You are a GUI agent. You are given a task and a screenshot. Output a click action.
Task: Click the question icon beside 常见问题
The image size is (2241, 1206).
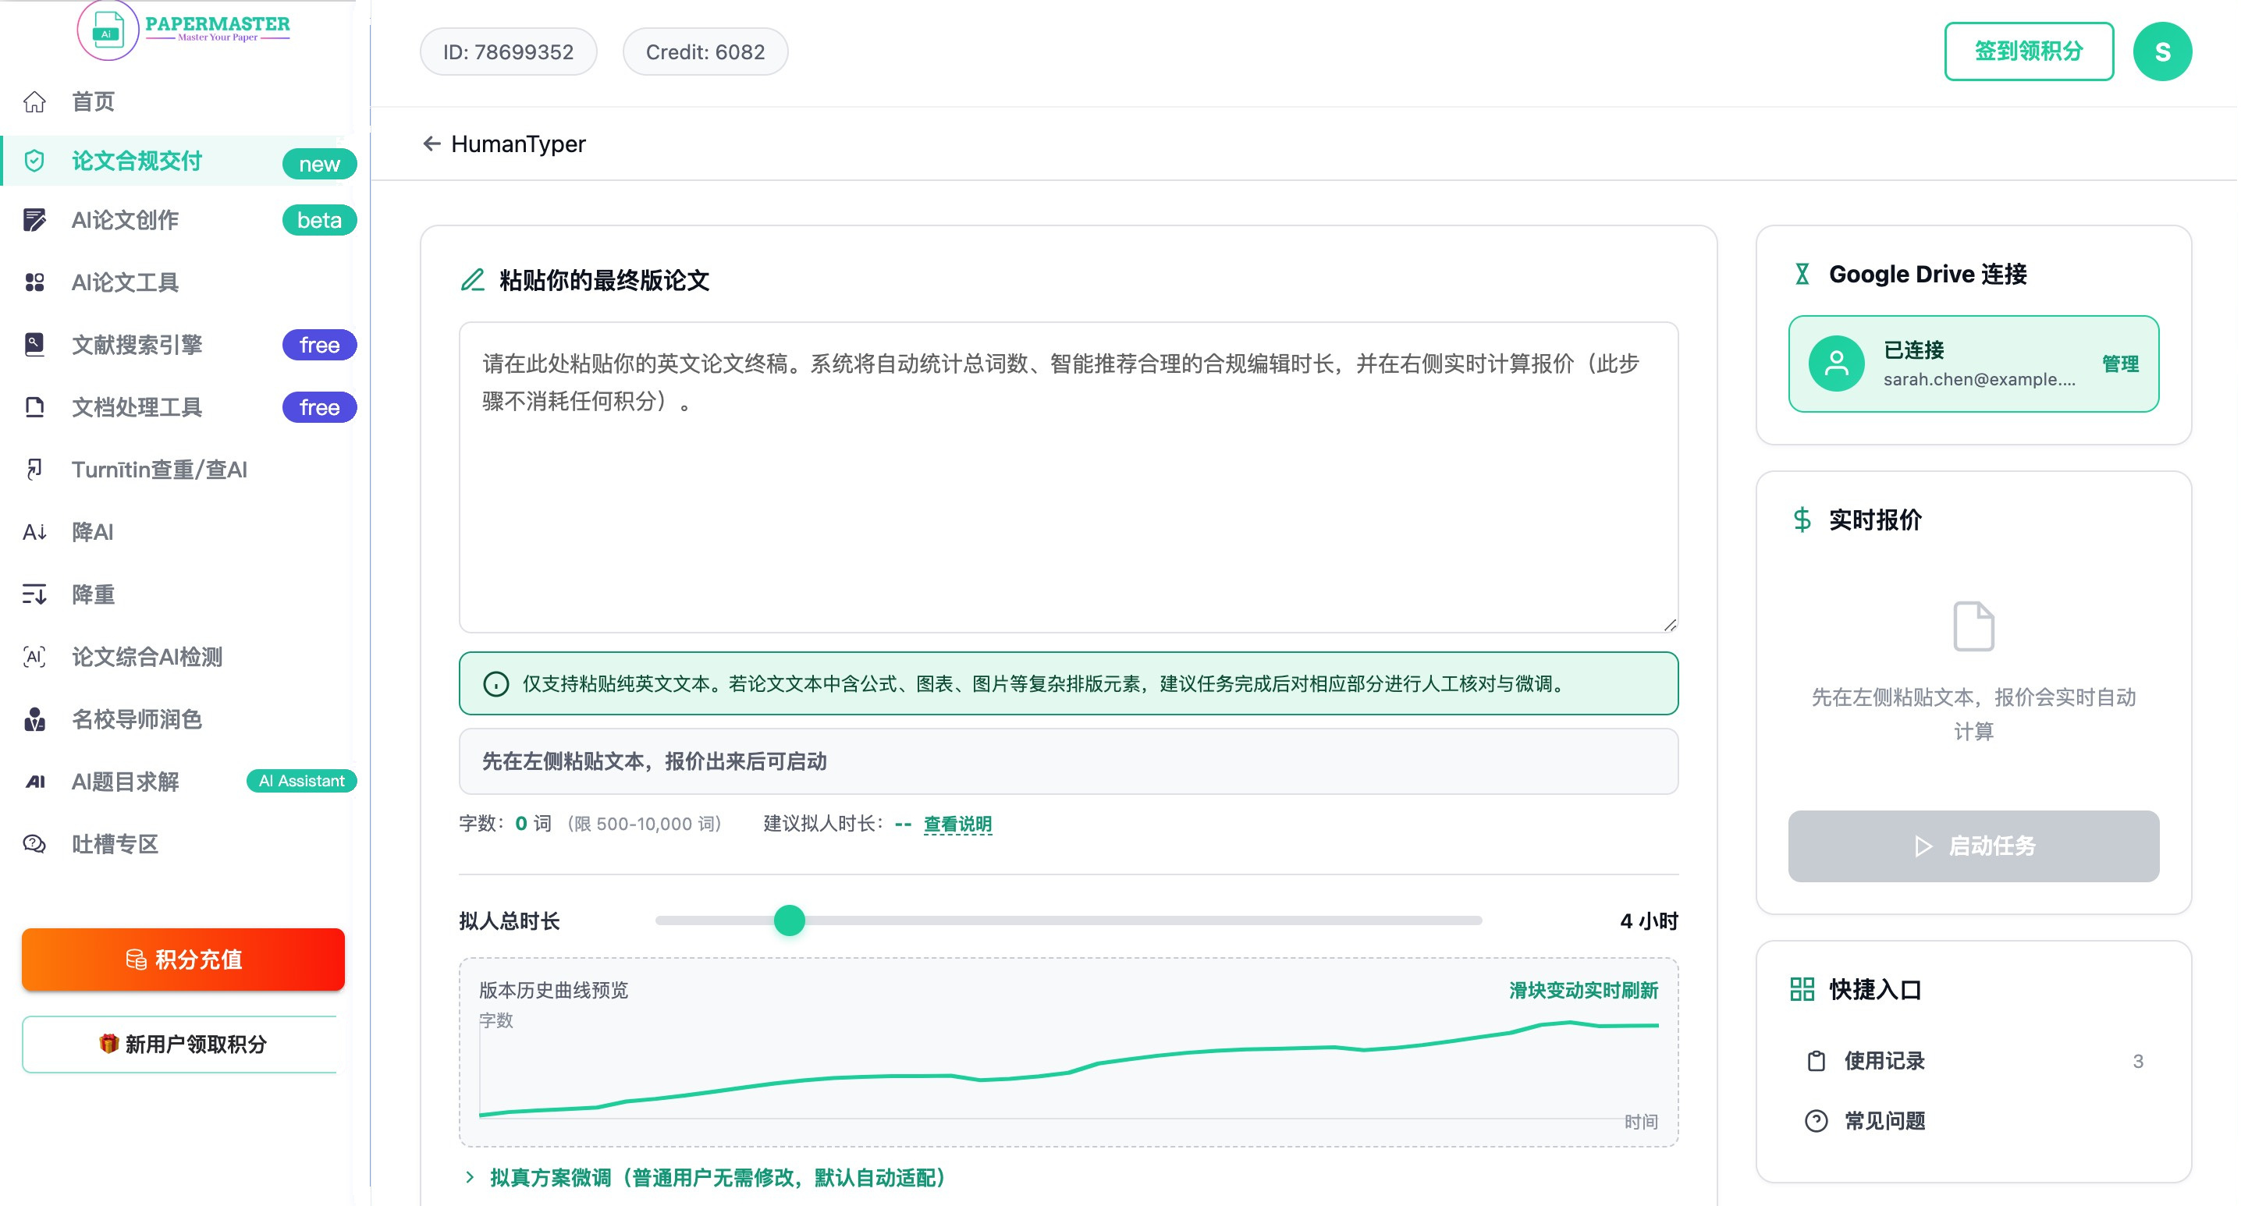[x=1815, y=1121]
